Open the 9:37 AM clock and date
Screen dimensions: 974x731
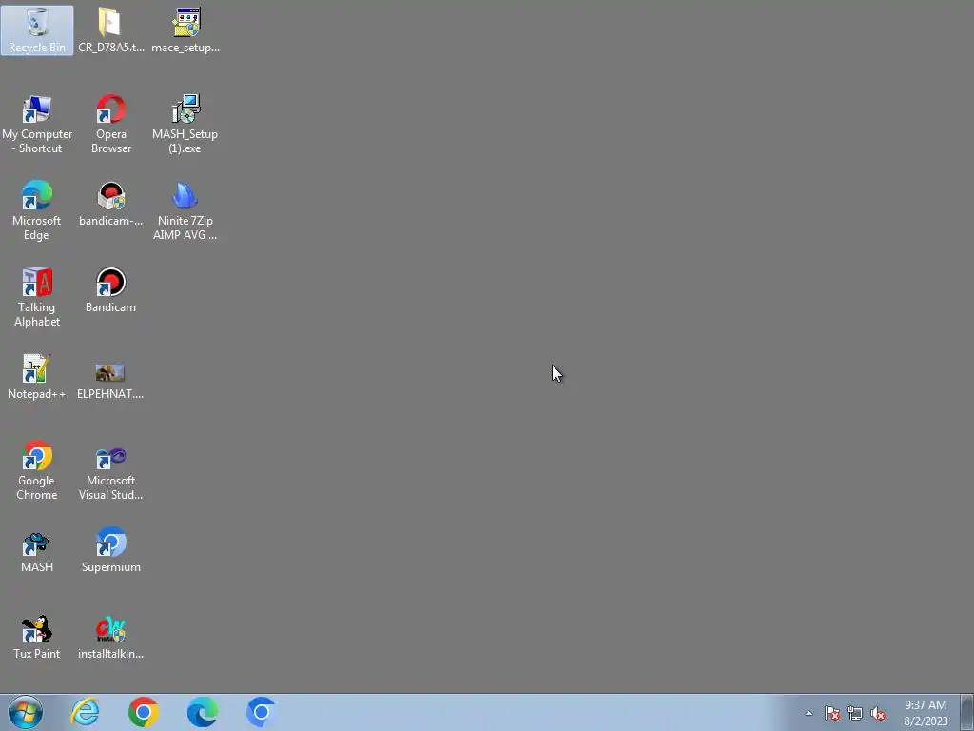pyautogui.click(x=925, y=713)
